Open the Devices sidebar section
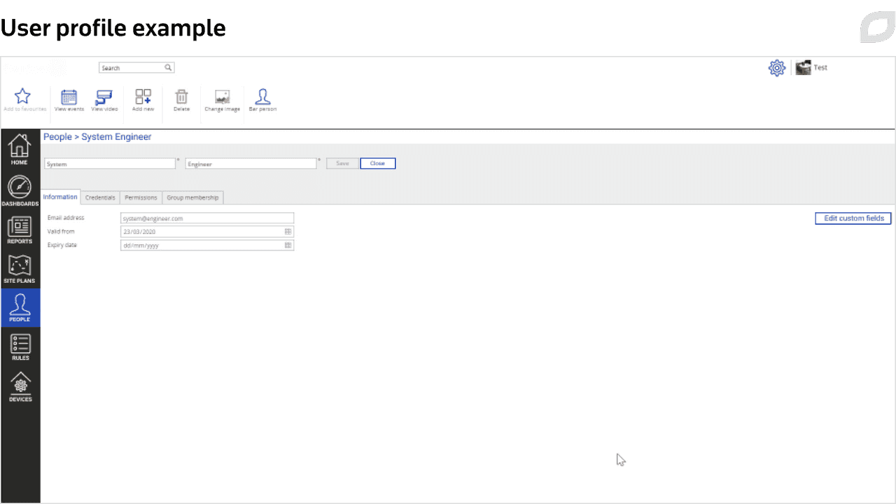896x504 pixels. tap(20, 386)
